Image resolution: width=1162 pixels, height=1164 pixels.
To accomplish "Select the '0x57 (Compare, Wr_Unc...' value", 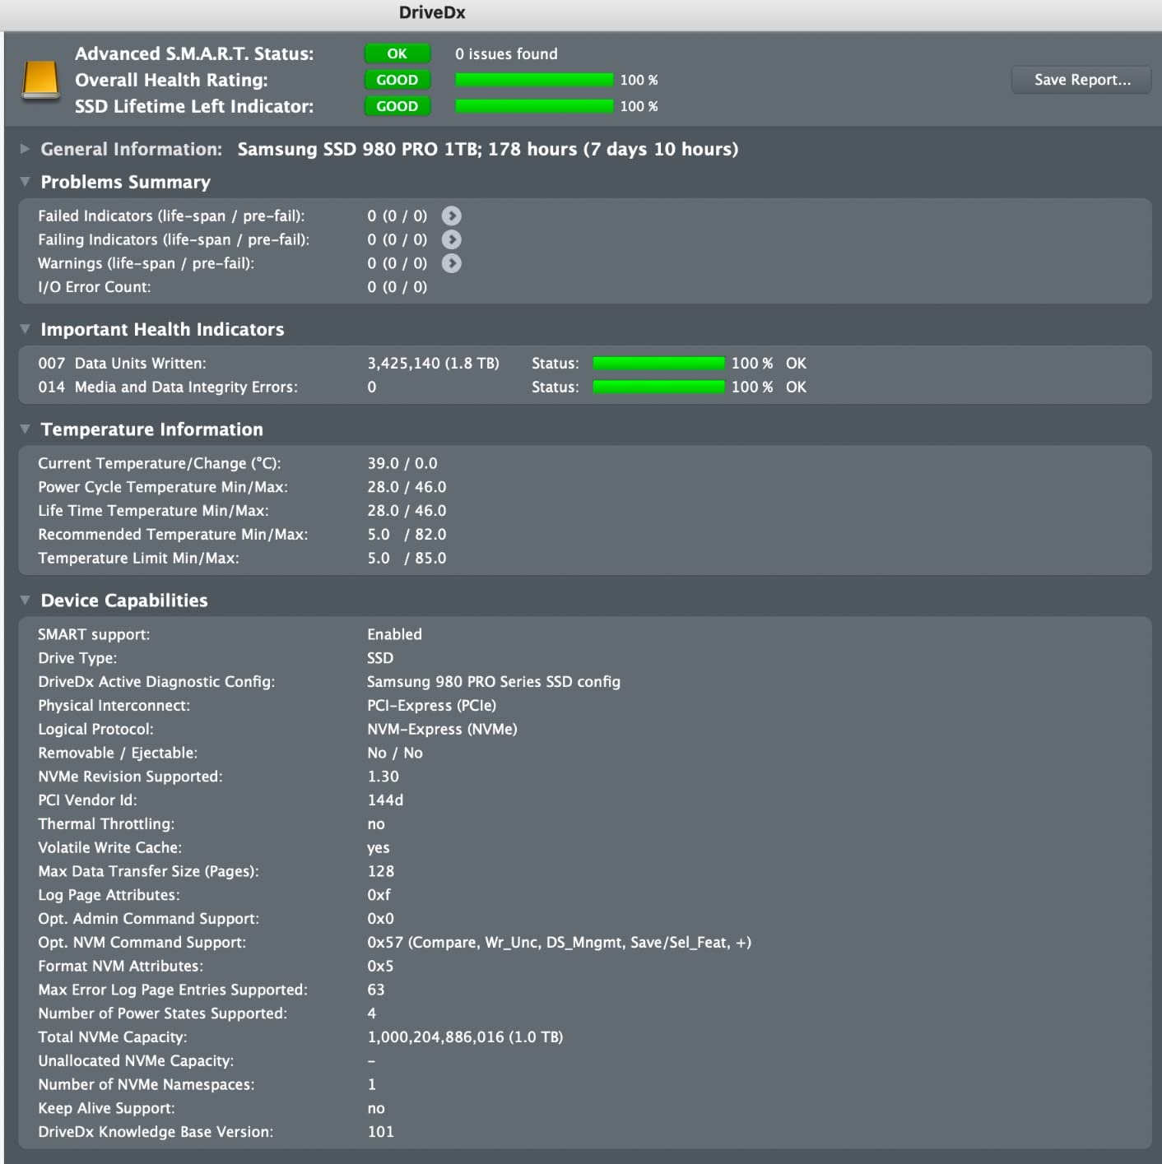I will 559,943.
